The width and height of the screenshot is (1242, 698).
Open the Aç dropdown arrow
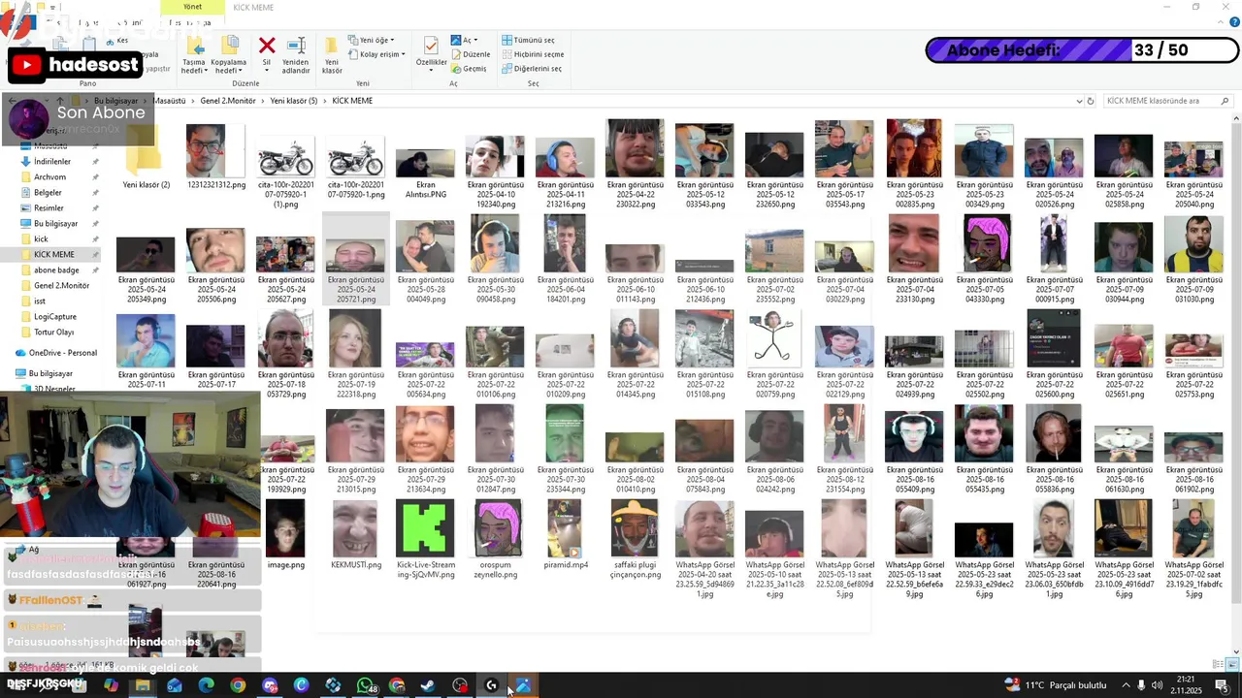pyautogui.click(x=474, y=41)
